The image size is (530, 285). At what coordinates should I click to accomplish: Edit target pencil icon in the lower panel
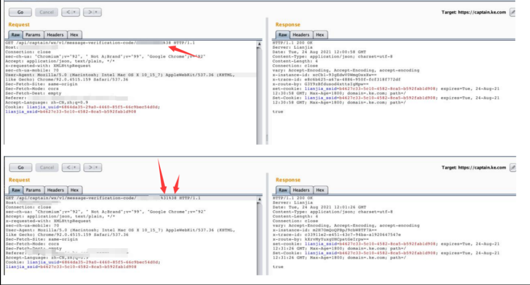(513, 167)
